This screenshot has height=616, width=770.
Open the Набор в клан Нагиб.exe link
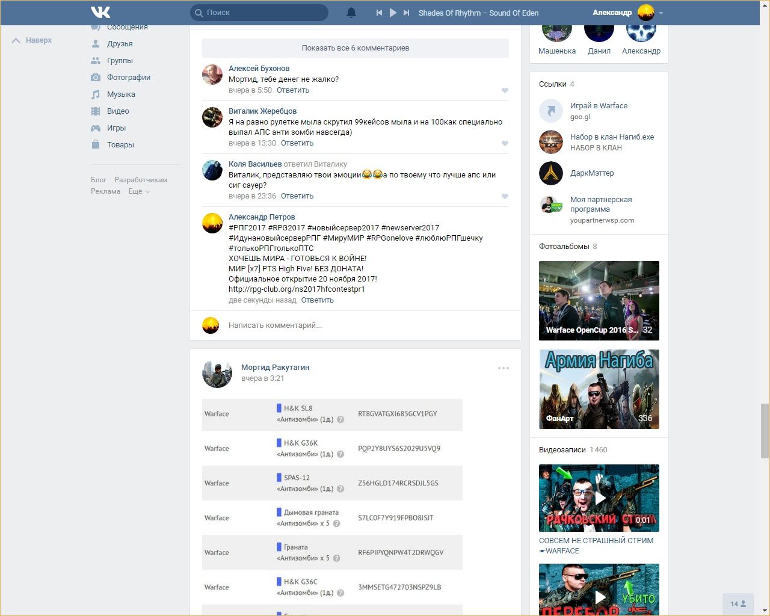612,137
